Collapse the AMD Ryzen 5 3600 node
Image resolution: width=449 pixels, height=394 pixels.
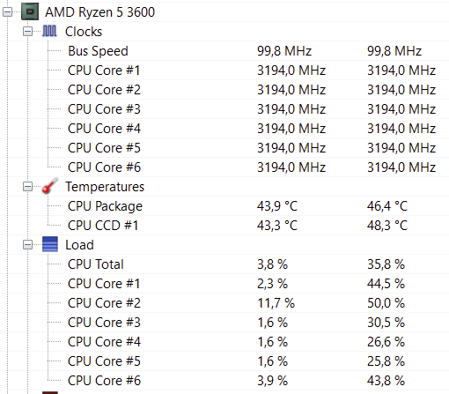8,12
